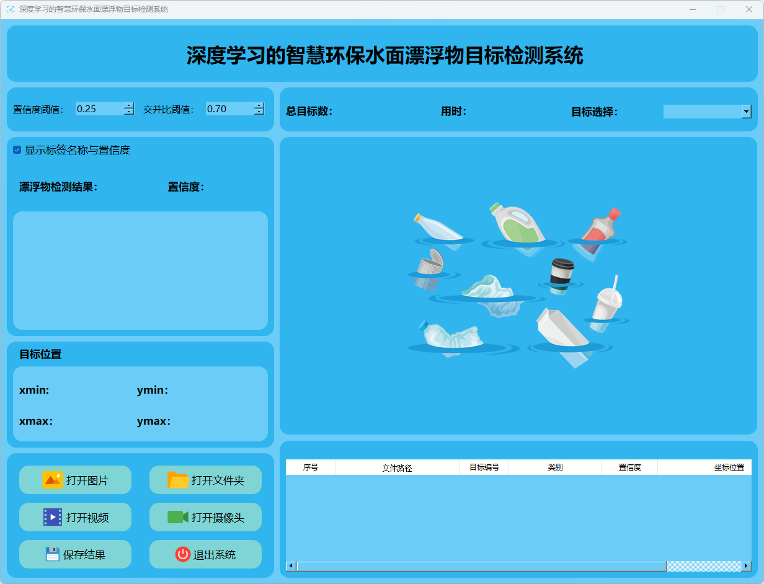Click the 交并比阈值 input field
The width and height of the screenshot is (764, 584).
click(x=229, y=109)
